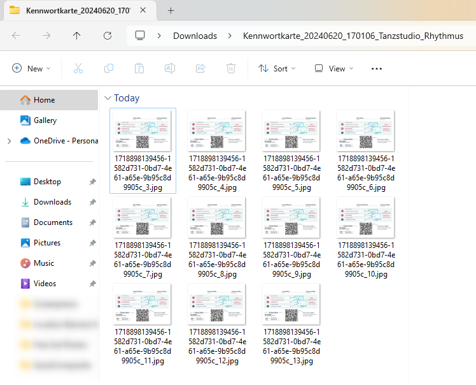
Task: Select the thumbnail of file 9905c_6.jpg
Action: point(365,131)
